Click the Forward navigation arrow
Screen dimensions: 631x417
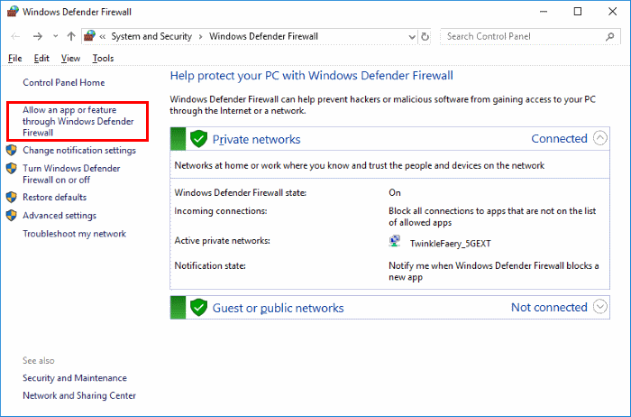tap(37, 37)
